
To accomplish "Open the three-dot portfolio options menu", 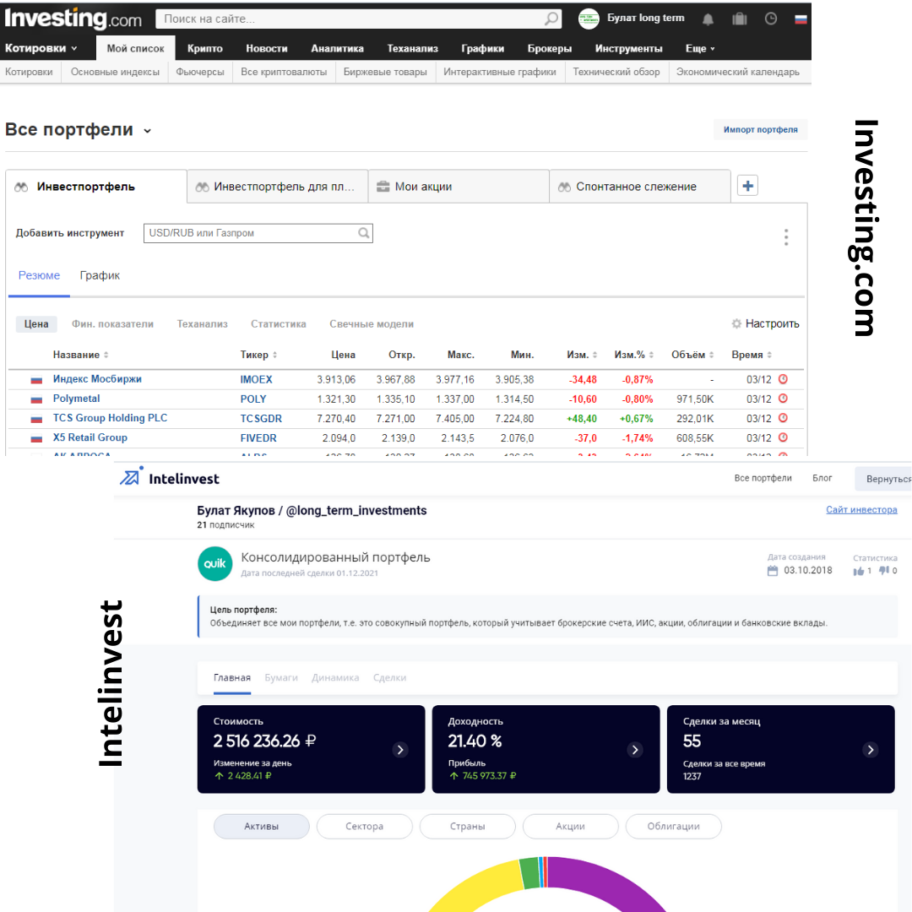I will pos(786,236).
